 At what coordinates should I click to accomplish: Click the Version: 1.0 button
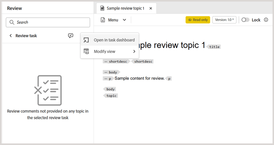(224, 20)
